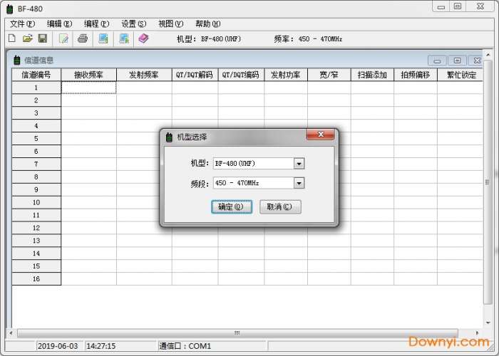Image resolution: width=499 pixels, height=356 pixels.
Task: Click the 发射功率 column header
Action: 286,75
